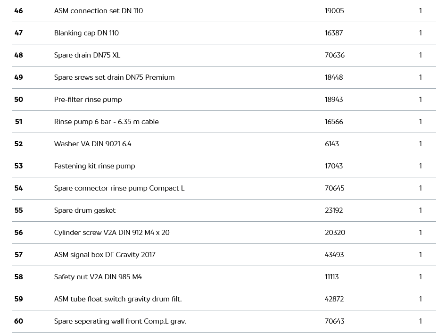Click 'Spare seperating wall front Comp.L grav.'
The width and height of the screenshot is (446, 334).
pyautogui.click(x=120, y=321)
